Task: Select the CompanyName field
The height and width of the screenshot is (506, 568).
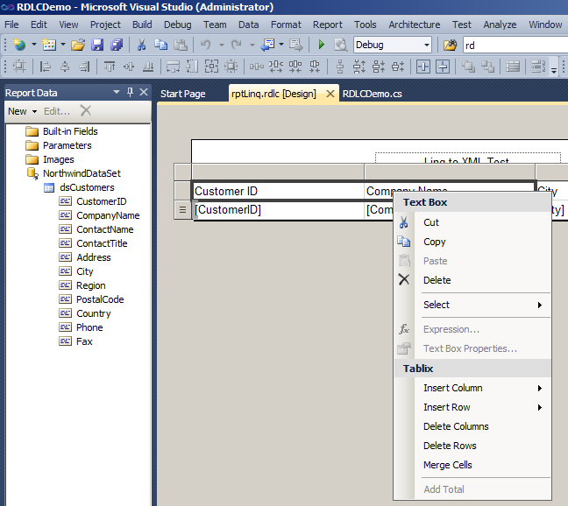Action: click(x=108, y=215)
